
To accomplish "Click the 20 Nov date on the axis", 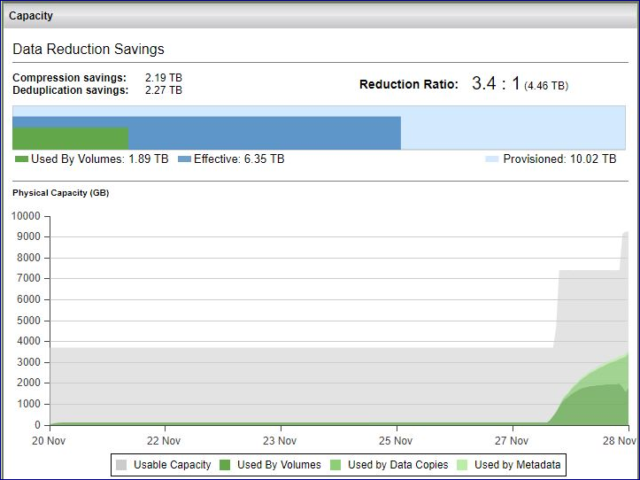I will (50, 440).
